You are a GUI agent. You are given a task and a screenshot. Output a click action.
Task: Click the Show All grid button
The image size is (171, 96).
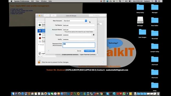53,16
